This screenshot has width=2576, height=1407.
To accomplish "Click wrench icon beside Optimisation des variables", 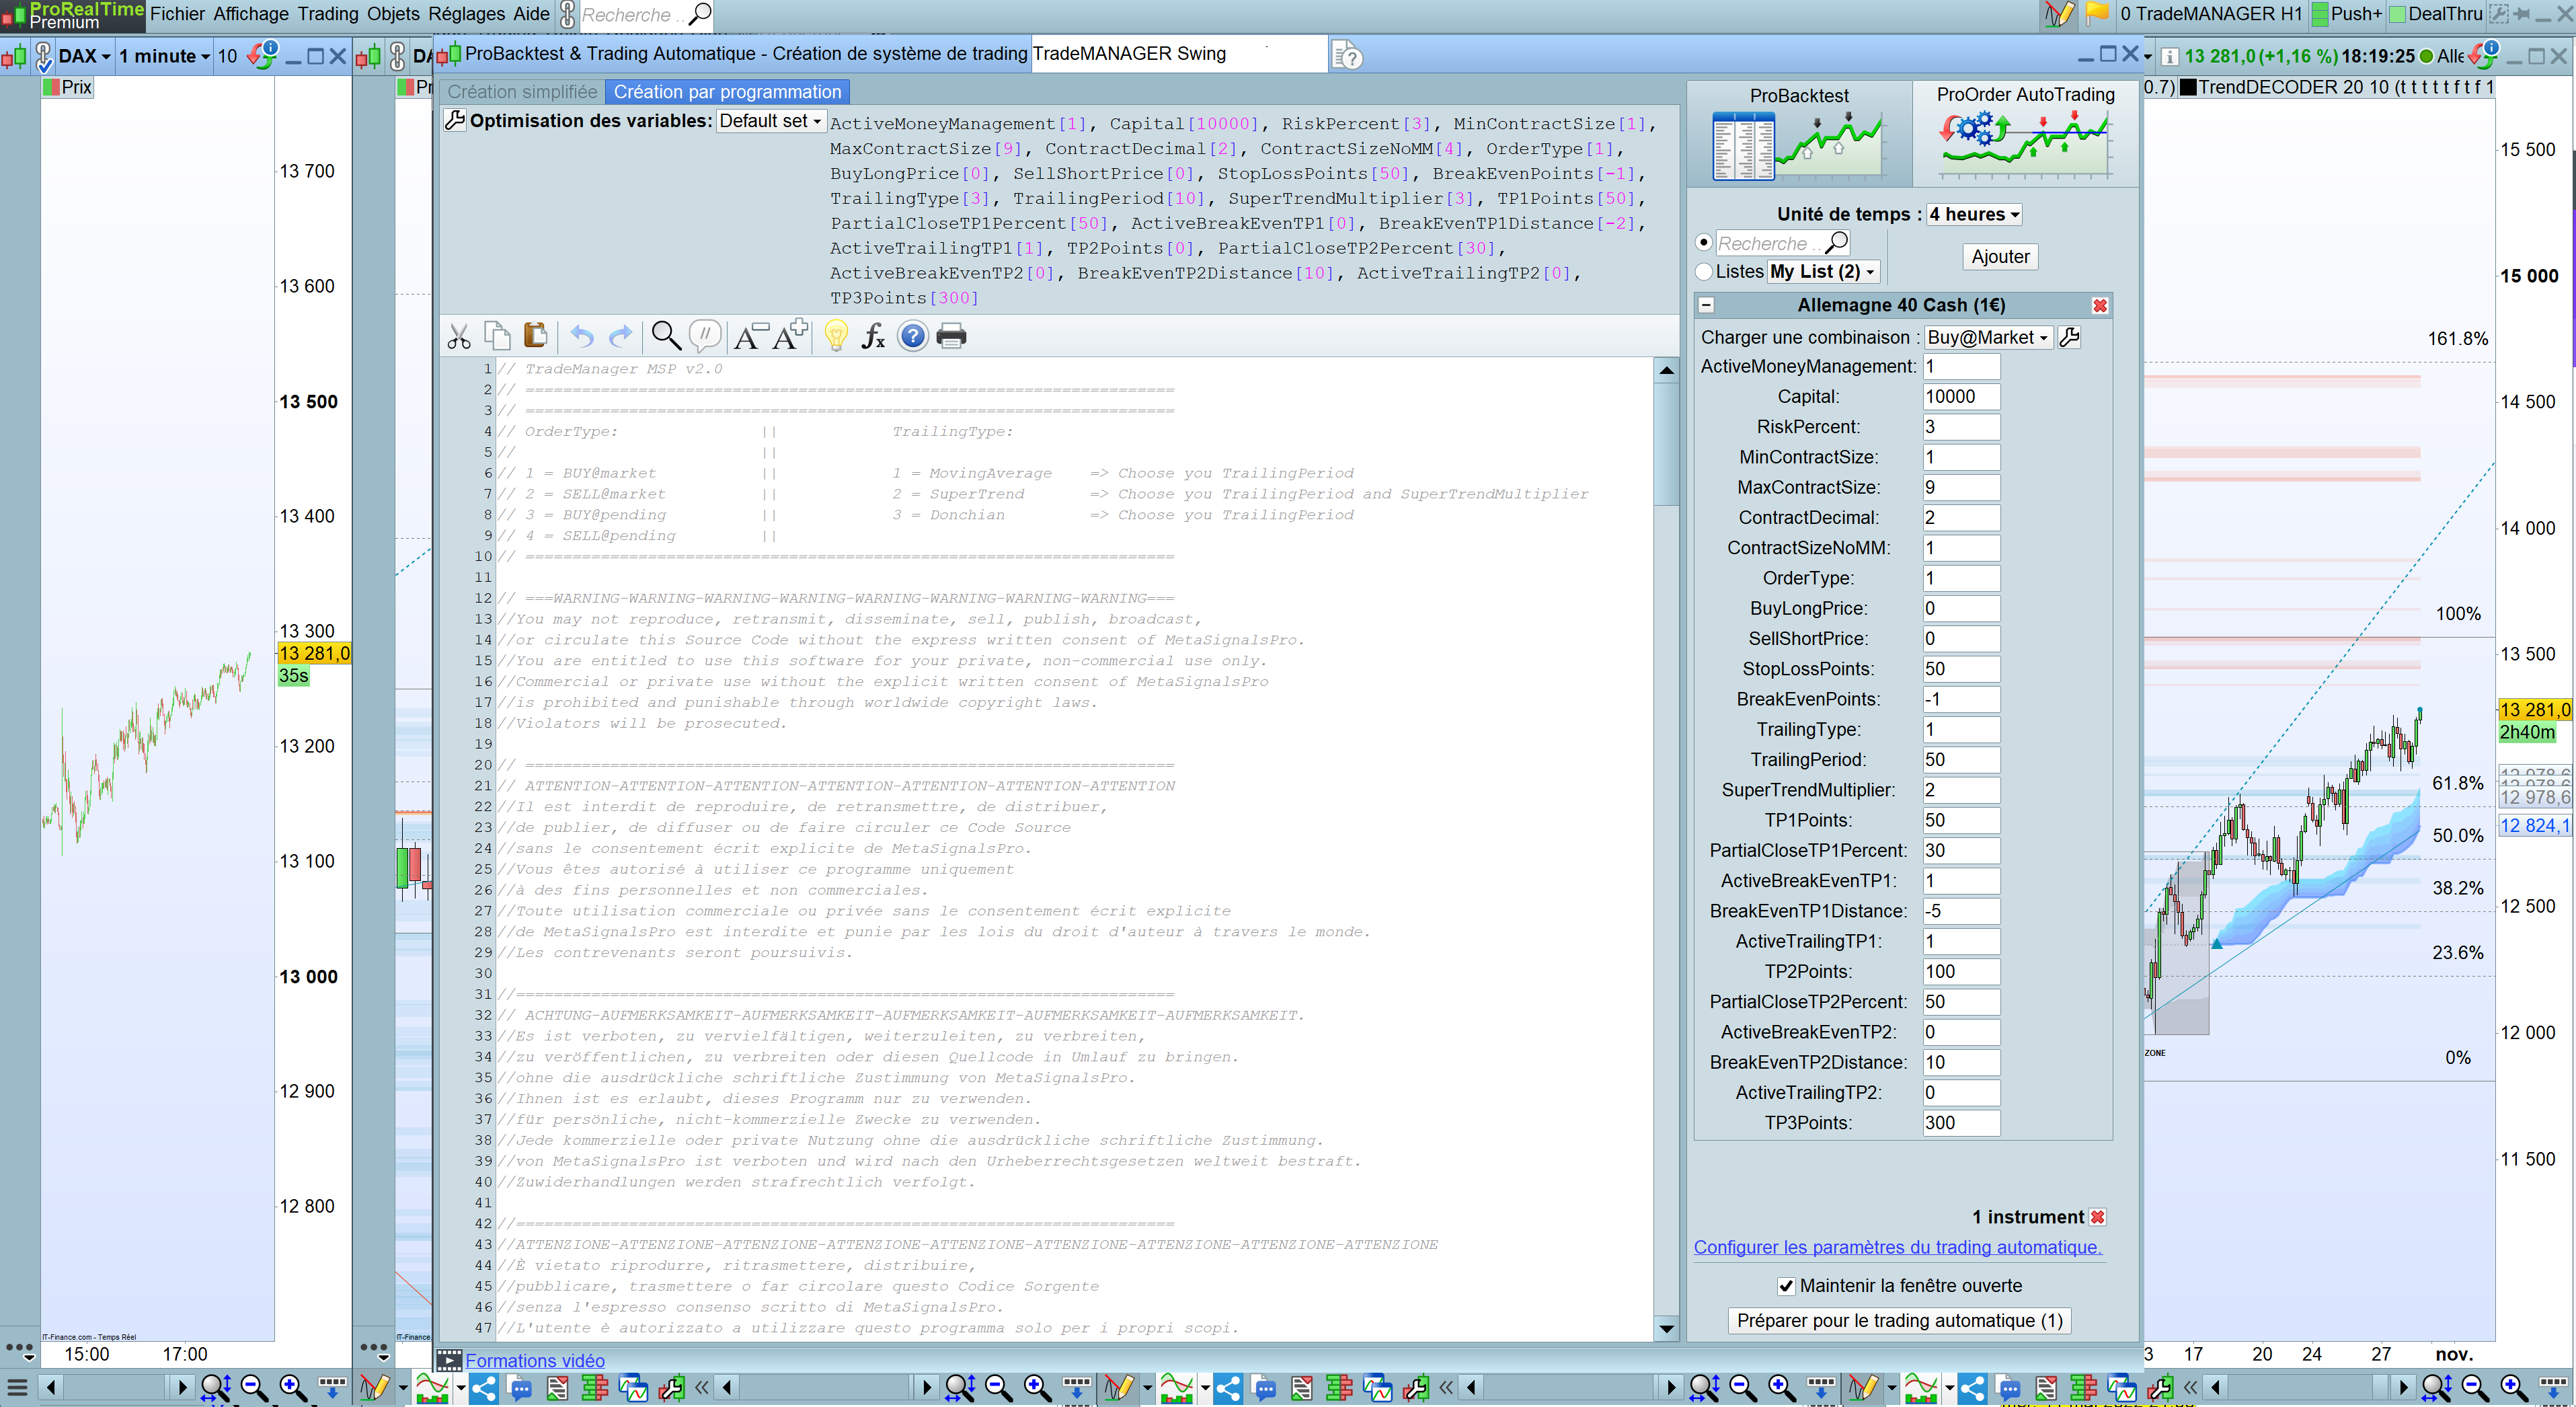I will click(x=455, y=121).
